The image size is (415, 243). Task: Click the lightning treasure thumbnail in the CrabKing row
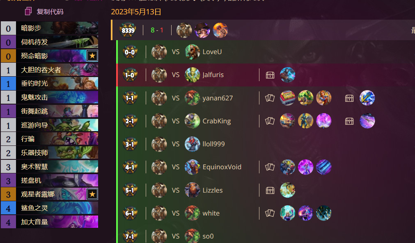[x=367, y=121]
